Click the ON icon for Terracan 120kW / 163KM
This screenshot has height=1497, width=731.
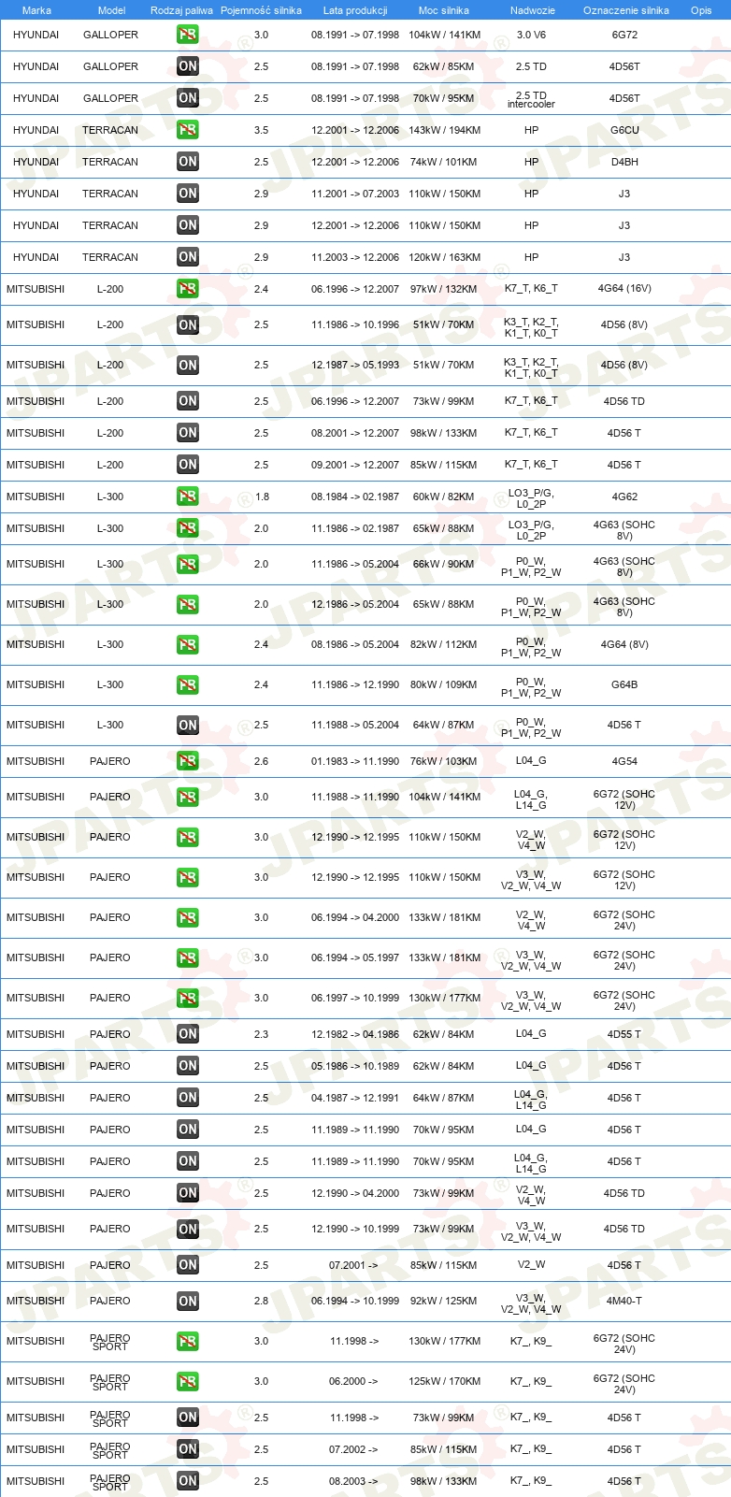[x=188, y=257]
